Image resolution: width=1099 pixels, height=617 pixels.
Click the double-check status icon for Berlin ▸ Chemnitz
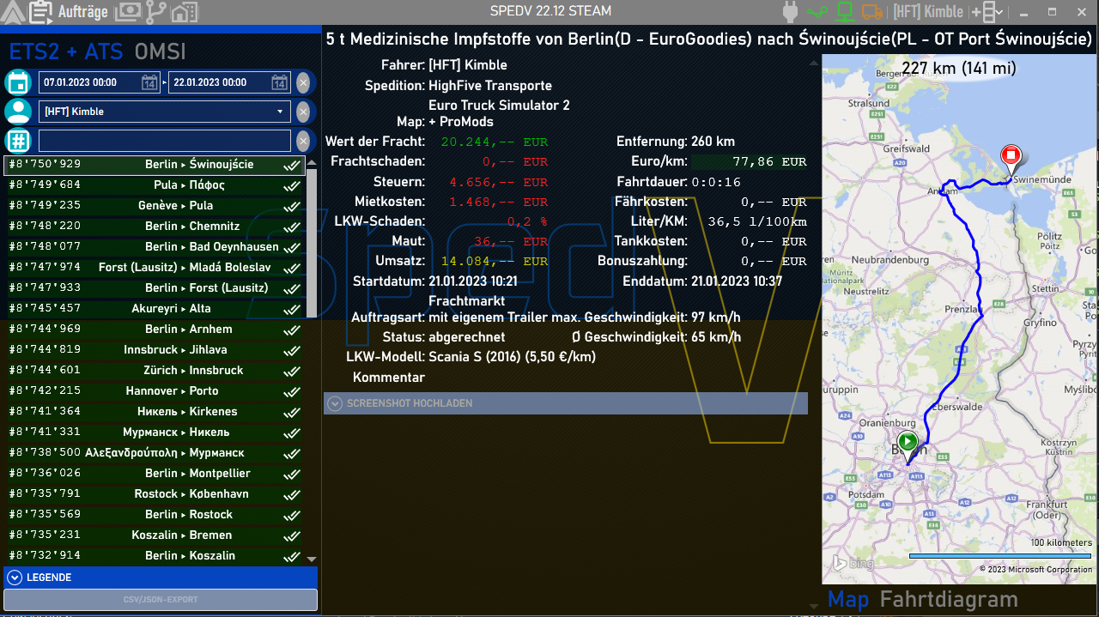[292, 227]
